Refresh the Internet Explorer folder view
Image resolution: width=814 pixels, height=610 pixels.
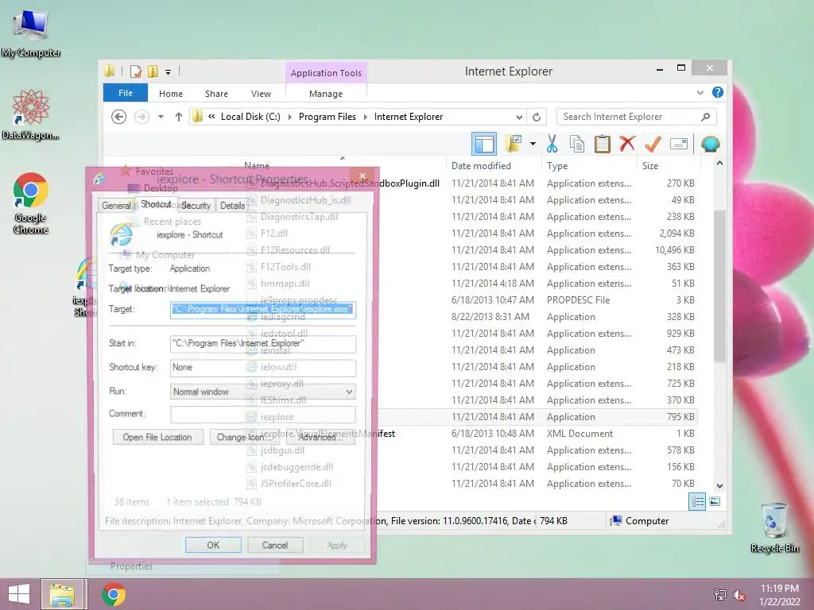click(537, 117)
